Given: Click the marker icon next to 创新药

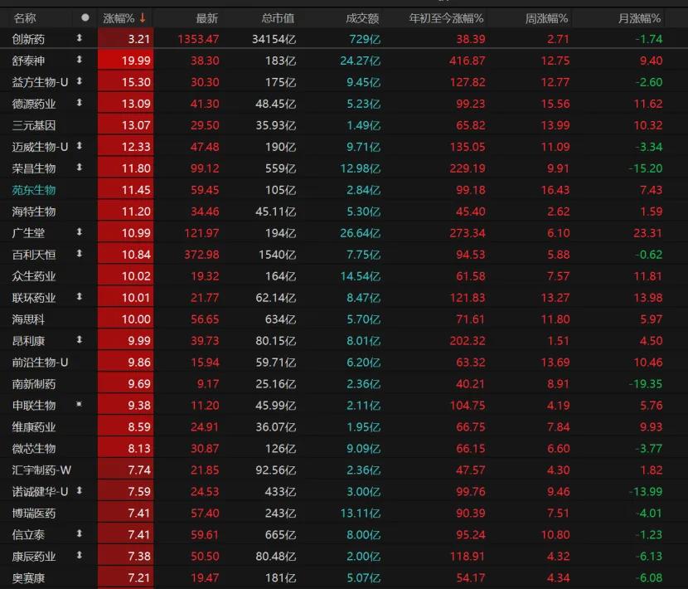Looking at the screenshot, I should (x=80, y=38).
